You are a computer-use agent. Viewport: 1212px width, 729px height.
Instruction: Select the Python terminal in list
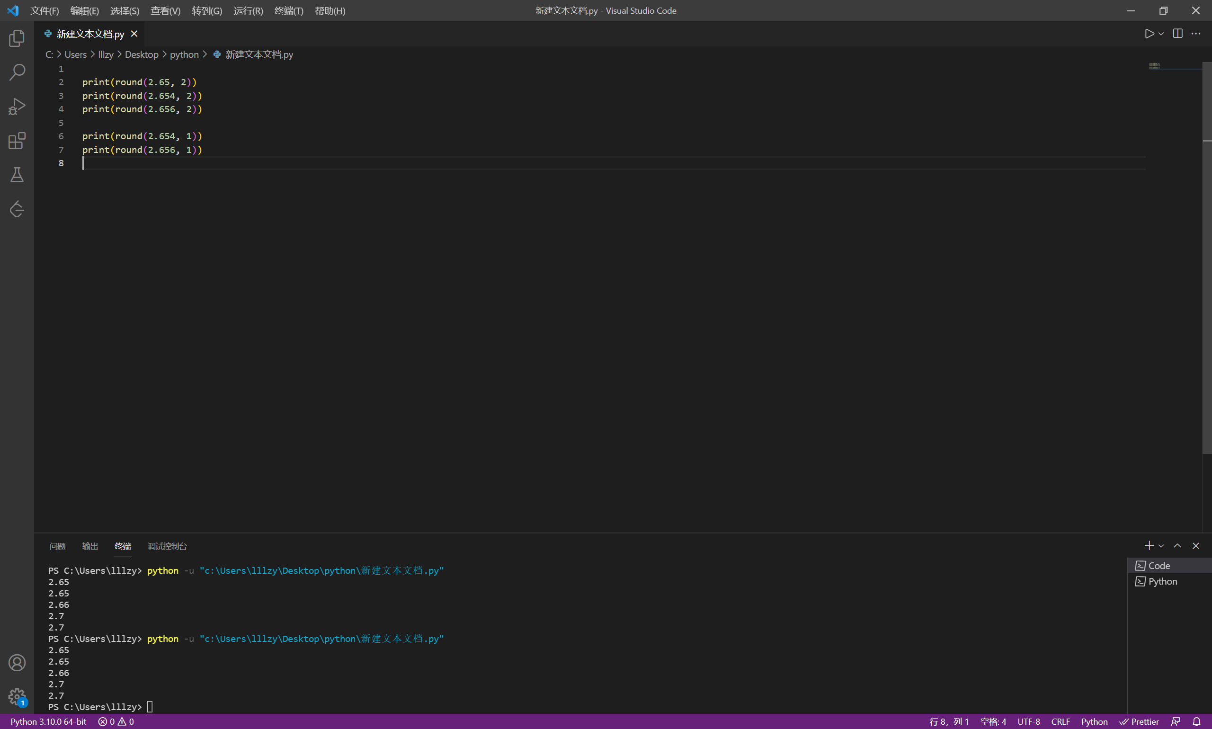(1162, 581)
